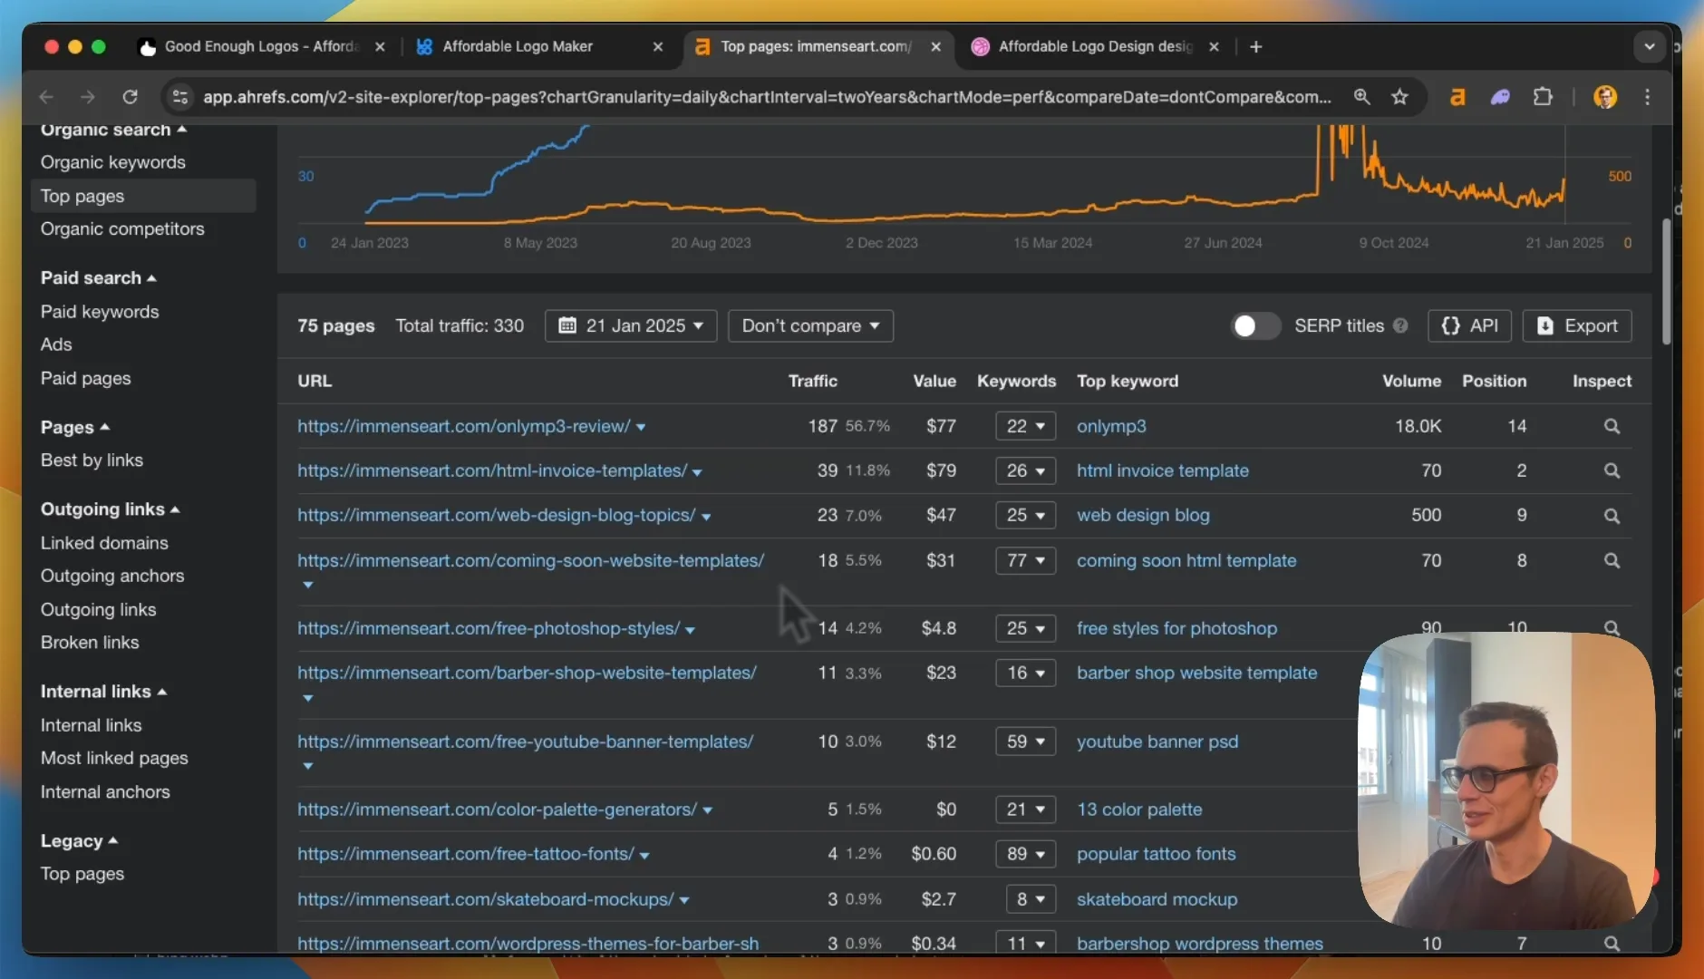Inspect the web-design-blog-topics row with its magnifier
Image resolution: width=1704 pixels, height=979 pixels.
tap(1612, 516)
